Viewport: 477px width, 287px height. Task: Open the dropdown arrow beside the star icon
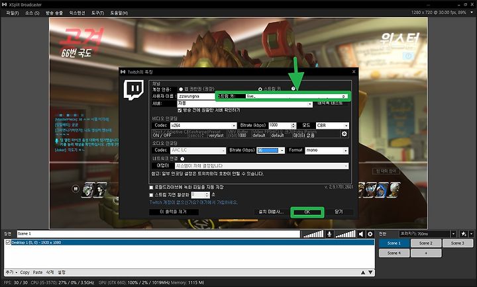(471, 234)
